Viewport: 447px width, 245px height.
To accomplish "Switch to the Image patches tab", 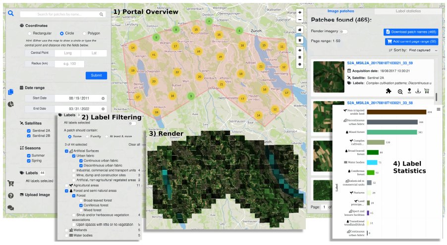I will tap(340, 11).
